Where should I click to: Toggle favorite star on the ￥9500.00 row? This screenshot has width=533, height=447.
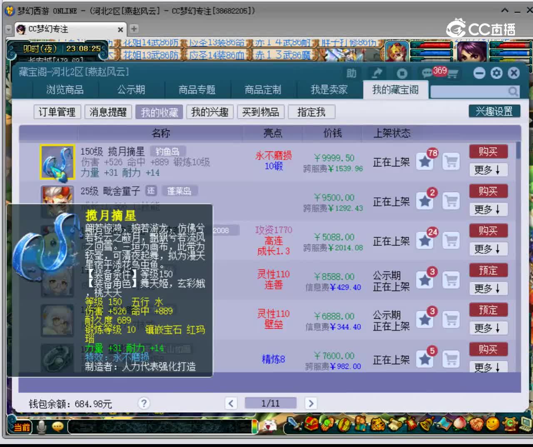[425, 201]
